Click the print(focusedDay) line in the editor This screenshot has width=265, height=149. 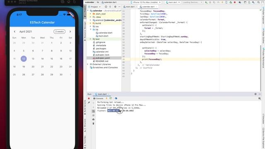pyautogui.click(x=152, y=59)
